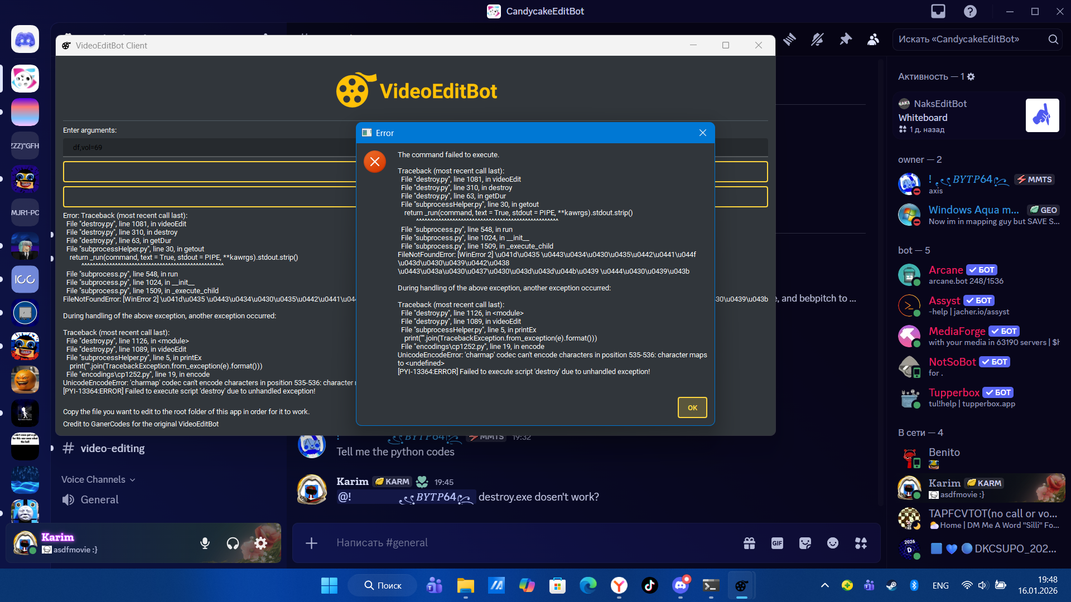Toggle headphones deafen in user panel
The image size is (1071, 602).
pos(233,543)
